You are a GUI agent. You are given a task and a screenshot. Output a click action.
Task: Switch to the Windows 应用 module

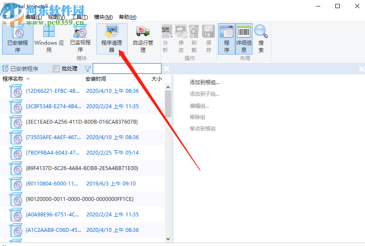49,39
